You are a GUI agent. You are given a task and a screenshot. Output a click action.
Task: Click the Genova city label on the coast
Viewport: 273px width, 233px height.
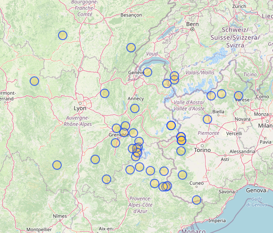tap(256, 191)
